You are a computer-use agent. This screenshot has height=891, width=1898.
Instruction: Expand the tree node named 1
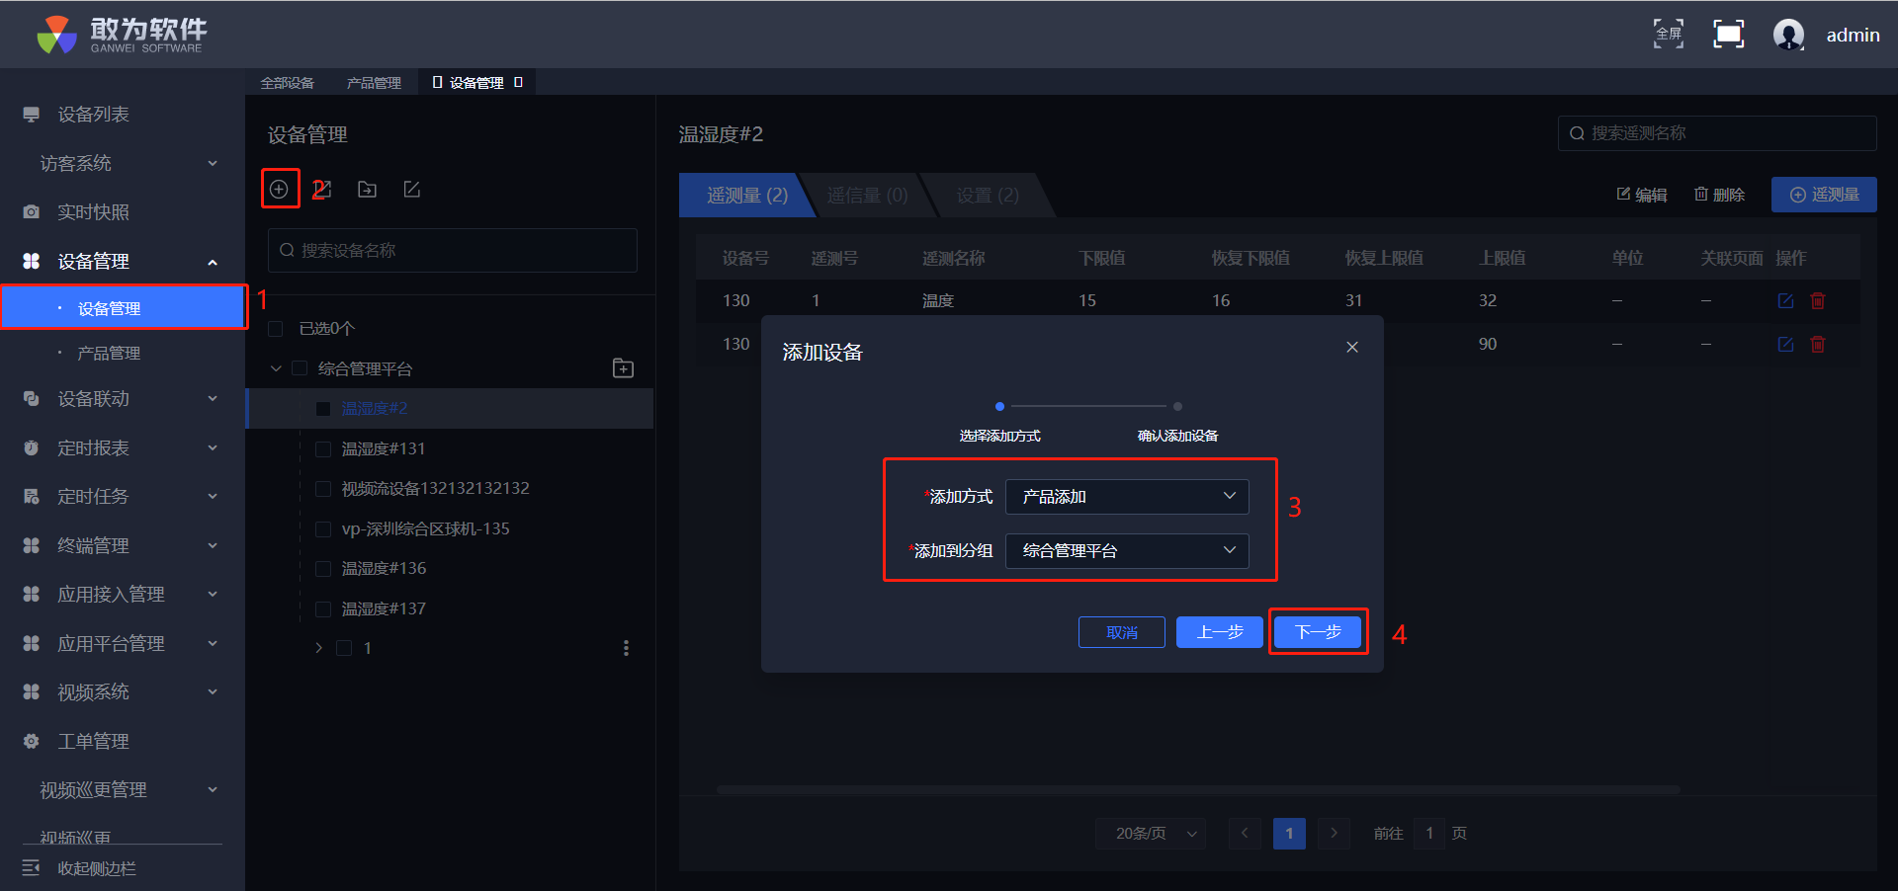(x=318, y=648)
